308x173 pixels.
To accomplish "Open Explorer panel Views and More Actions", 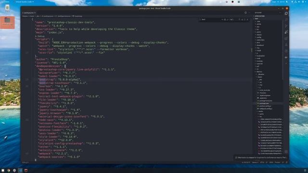I will [280, 12].
